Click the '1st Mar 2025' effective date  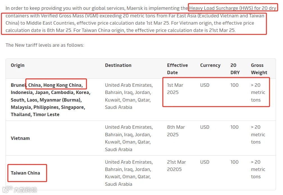pos(175,89)
